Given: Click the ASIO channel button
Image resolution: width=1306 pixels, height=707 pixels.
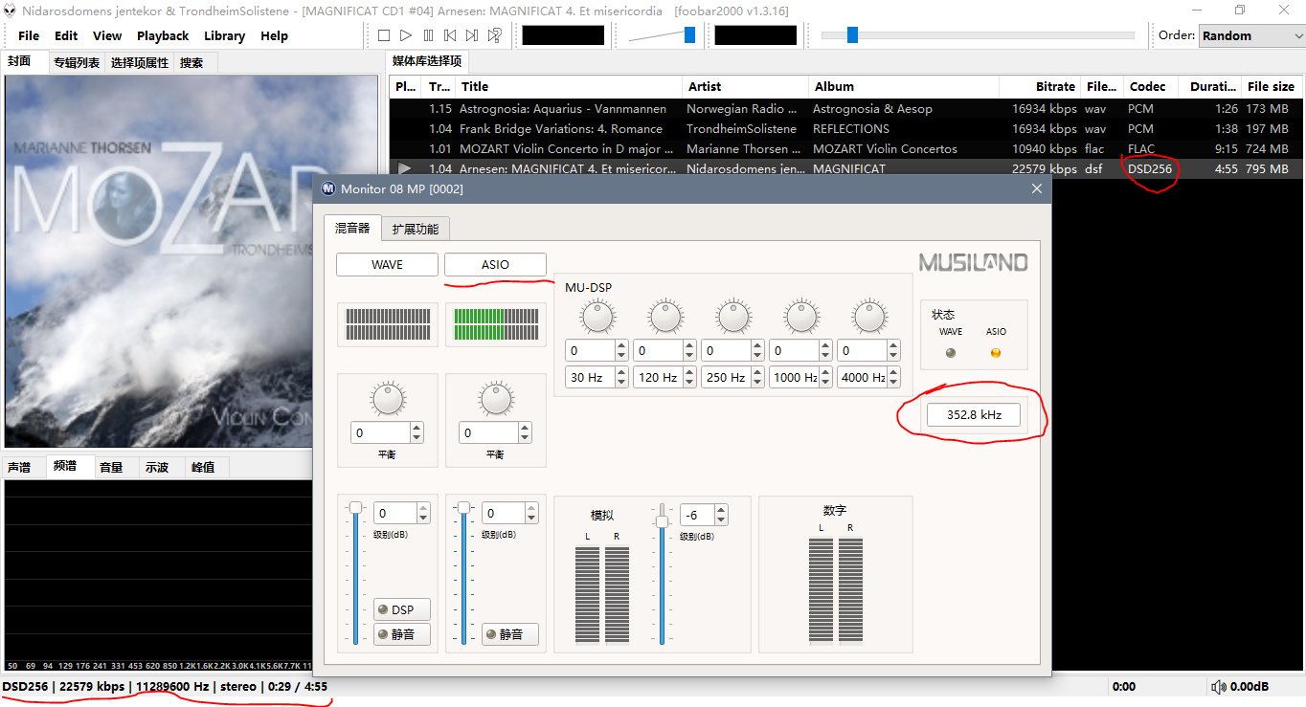Looking at the screenshot, I should pos(495,265).
